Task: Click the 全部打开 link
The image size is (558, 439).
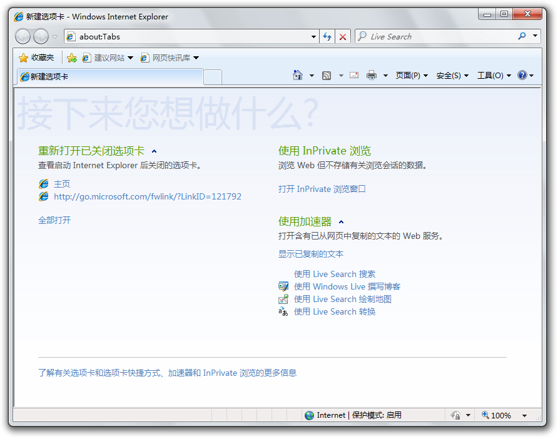Action: point(54,220)
